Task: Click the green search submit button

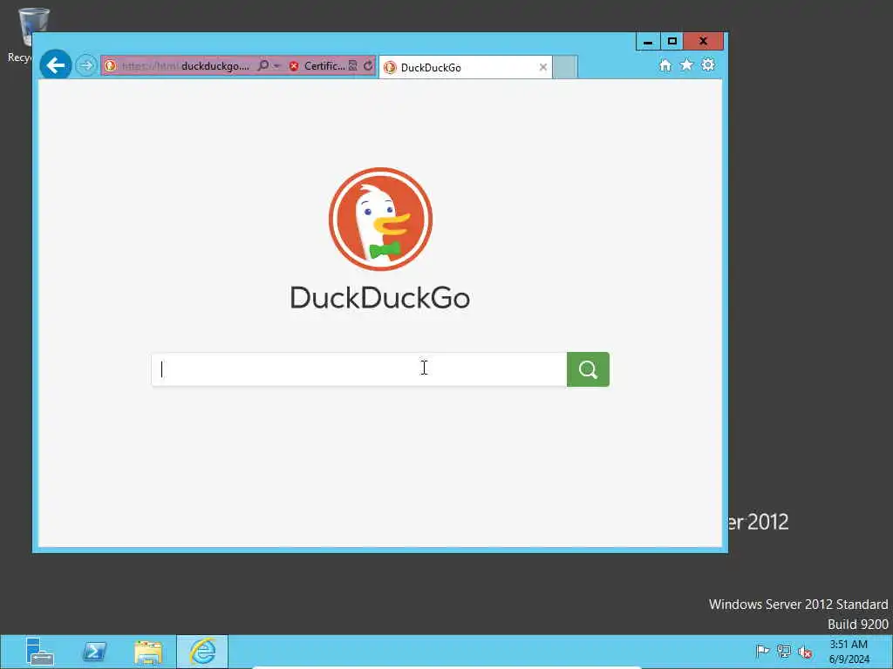Action: tap(589, 369)
